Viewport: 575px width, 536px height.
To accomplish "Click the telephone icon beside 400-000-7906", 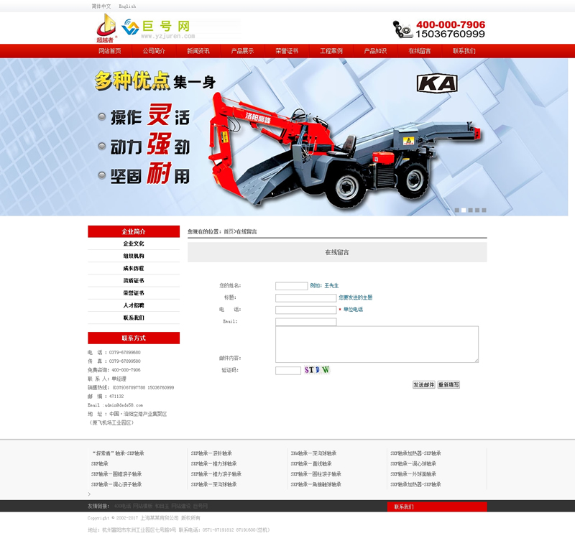I will point(402,29).
